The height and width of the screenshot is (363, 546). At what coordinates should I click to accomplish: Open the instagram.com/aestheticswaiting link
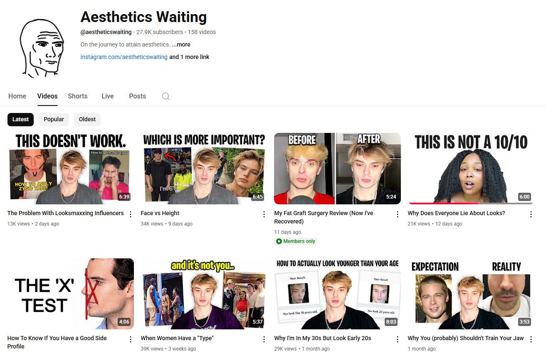pos(124,57)
